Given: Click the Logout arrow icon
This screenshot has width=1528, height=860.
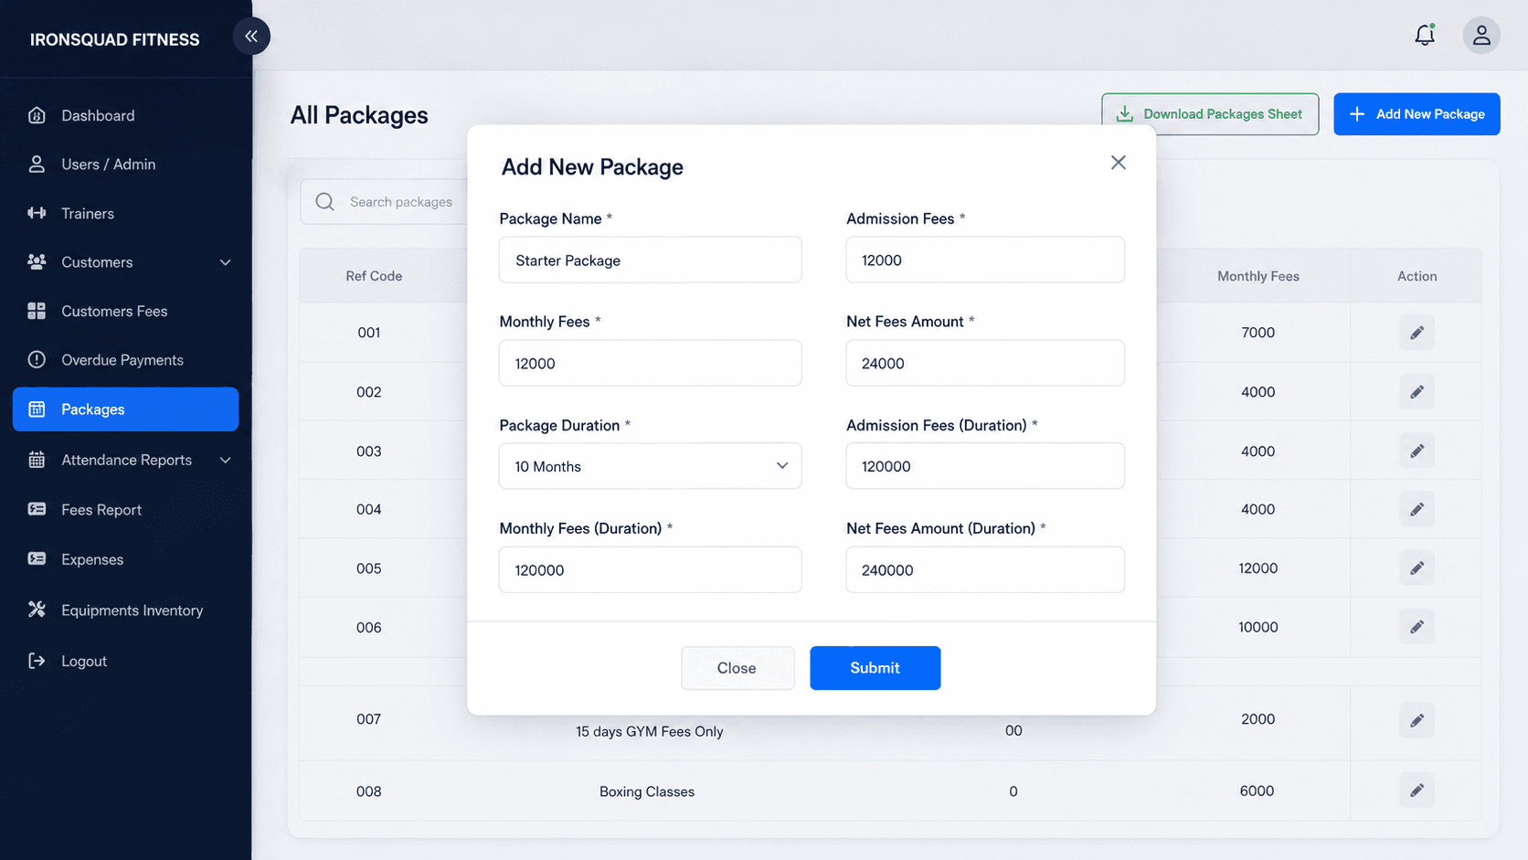Looking at the screenshot, I should click(x=37, y=661).
